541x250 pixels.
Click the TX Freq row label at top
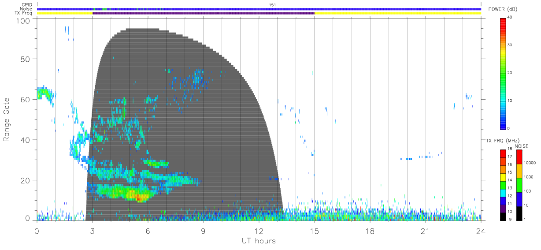tap(24, 13)
